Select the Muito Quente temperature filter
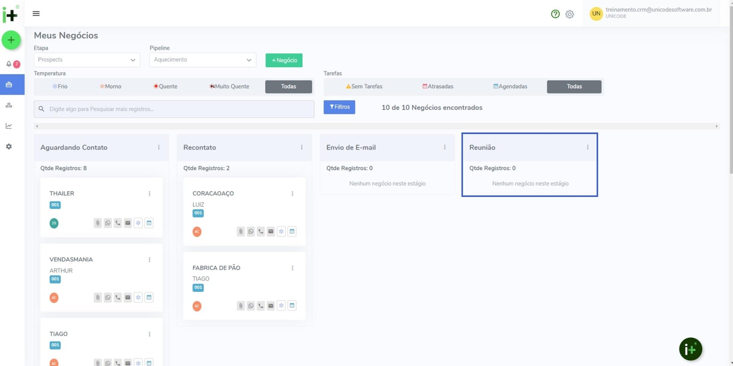Image resolution: width=733 pixels, height=366 pixels. point(230,86)
